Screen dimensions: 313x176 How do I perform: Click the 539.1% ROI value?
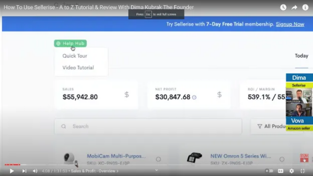tap(259, 97)
